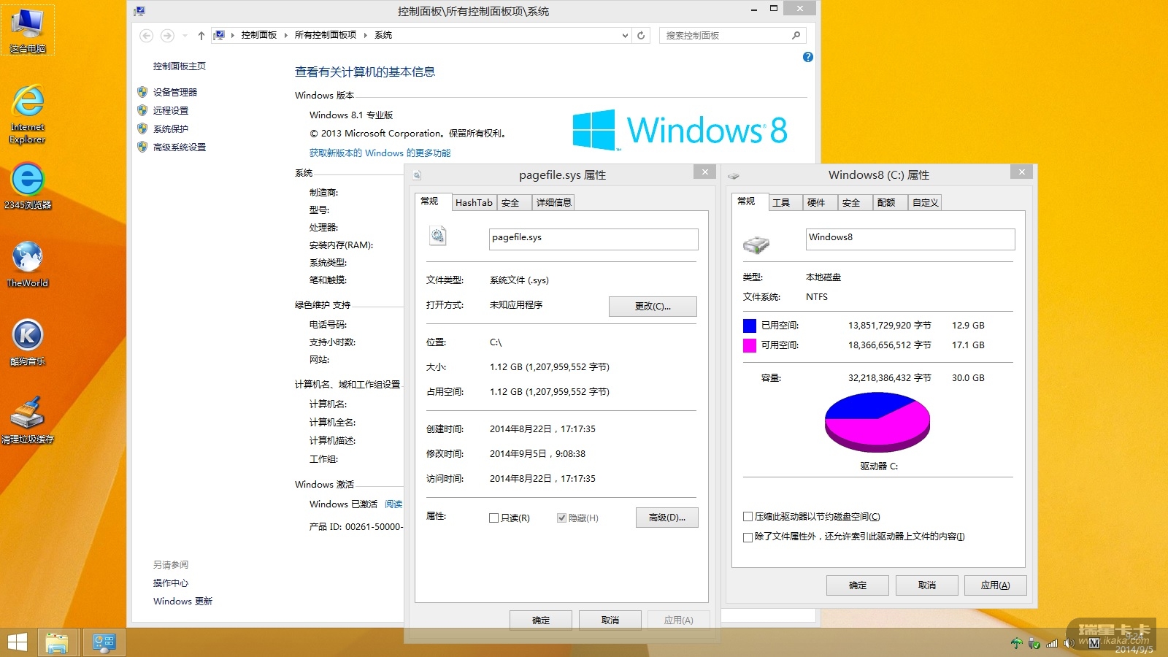
Task: Toggle the 只读(R) read-only checkbox
Action: pyautogui.click(x=494, y=518)
